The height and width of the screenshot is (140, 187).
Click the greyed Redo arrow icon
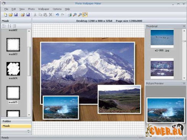coord(63,15)
